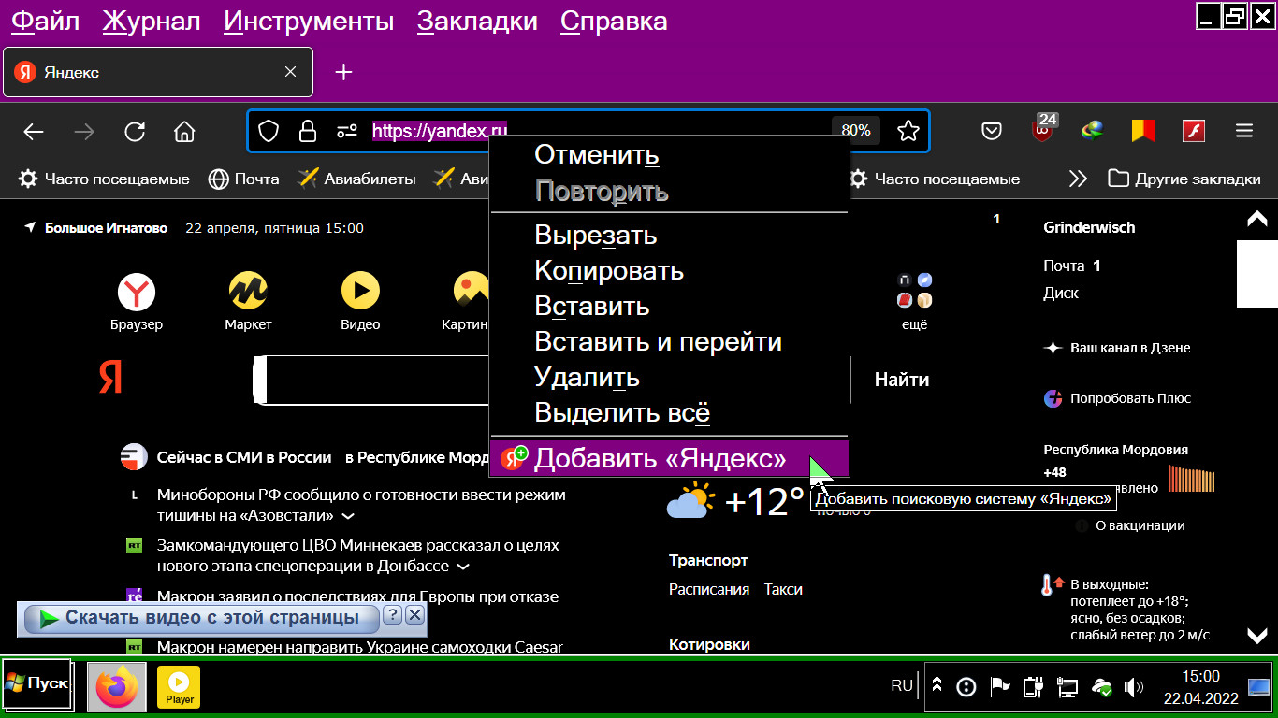This screenshot has width=1278, height=718.
Task: Open the Справка menu
Action: [x=614, y=21]
